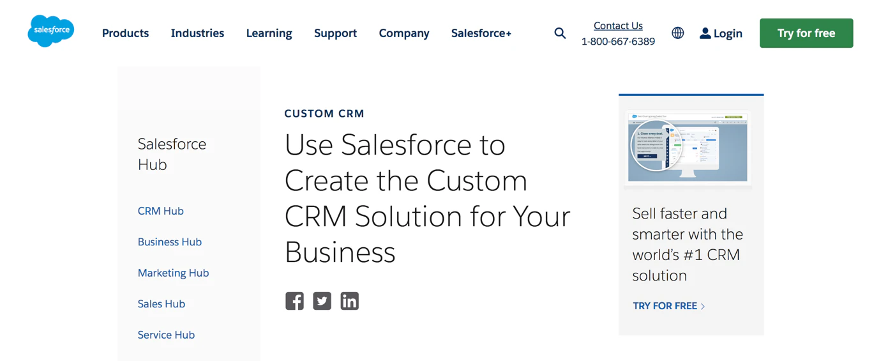This screenshot has width=881, height=361.
Task: Open the search magnifier icon
Action: tap(560, 33)
